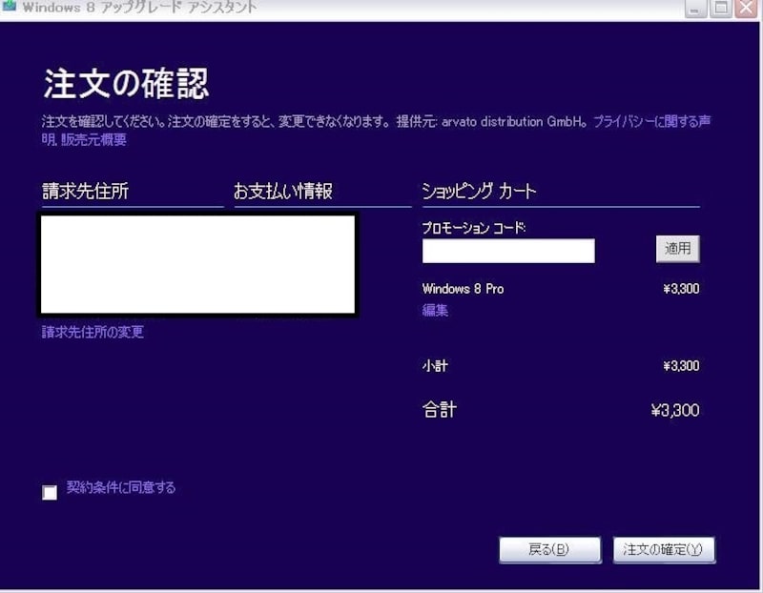Click the window title bar text
Image resolution: width=763 pixels, height=593 pixels.
(x=138, y=8)
